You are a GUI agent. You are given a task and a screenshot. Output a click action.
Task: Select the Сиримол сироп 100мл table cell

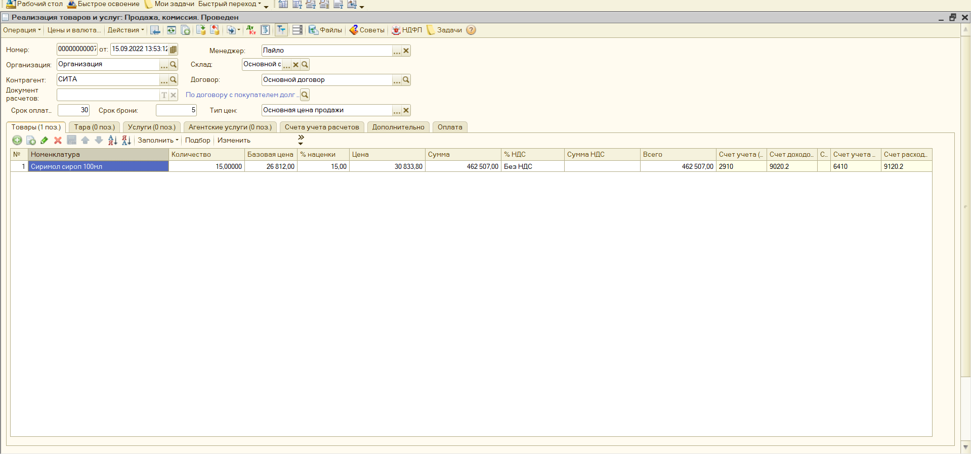(98, 166)
